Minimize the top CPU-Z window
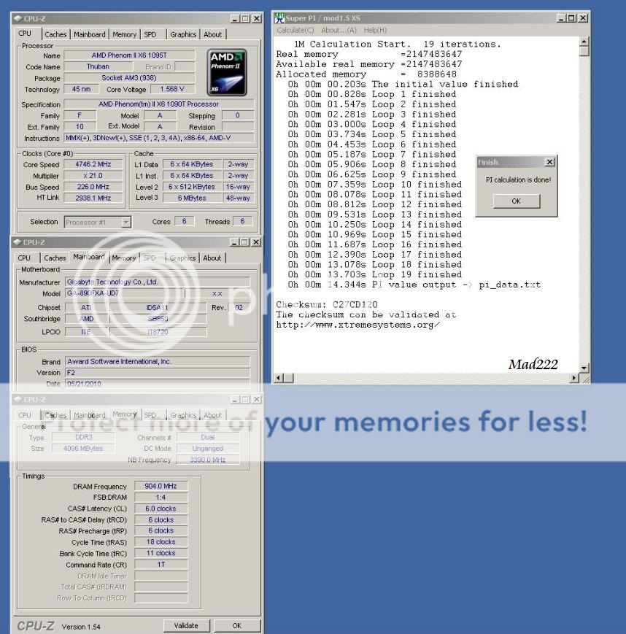Viewport: 626px width, 634px height. 234,19
